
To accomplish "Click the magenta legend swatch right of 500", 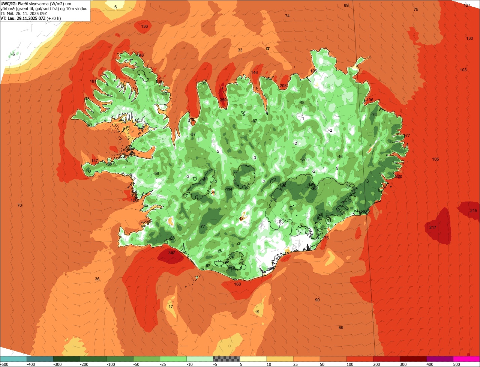I will [466, 359].
